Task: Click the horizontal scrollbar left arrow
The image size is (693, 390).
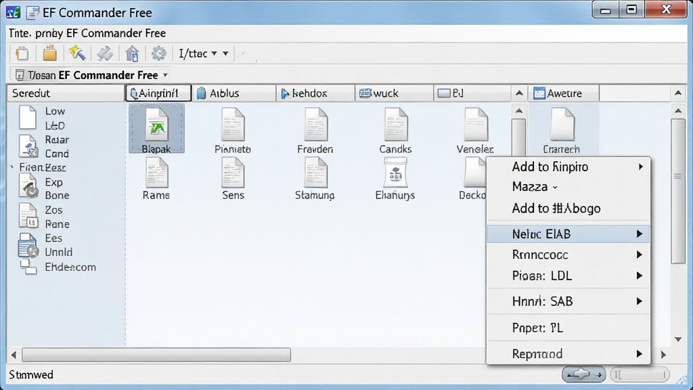Action: coord(14,355)
